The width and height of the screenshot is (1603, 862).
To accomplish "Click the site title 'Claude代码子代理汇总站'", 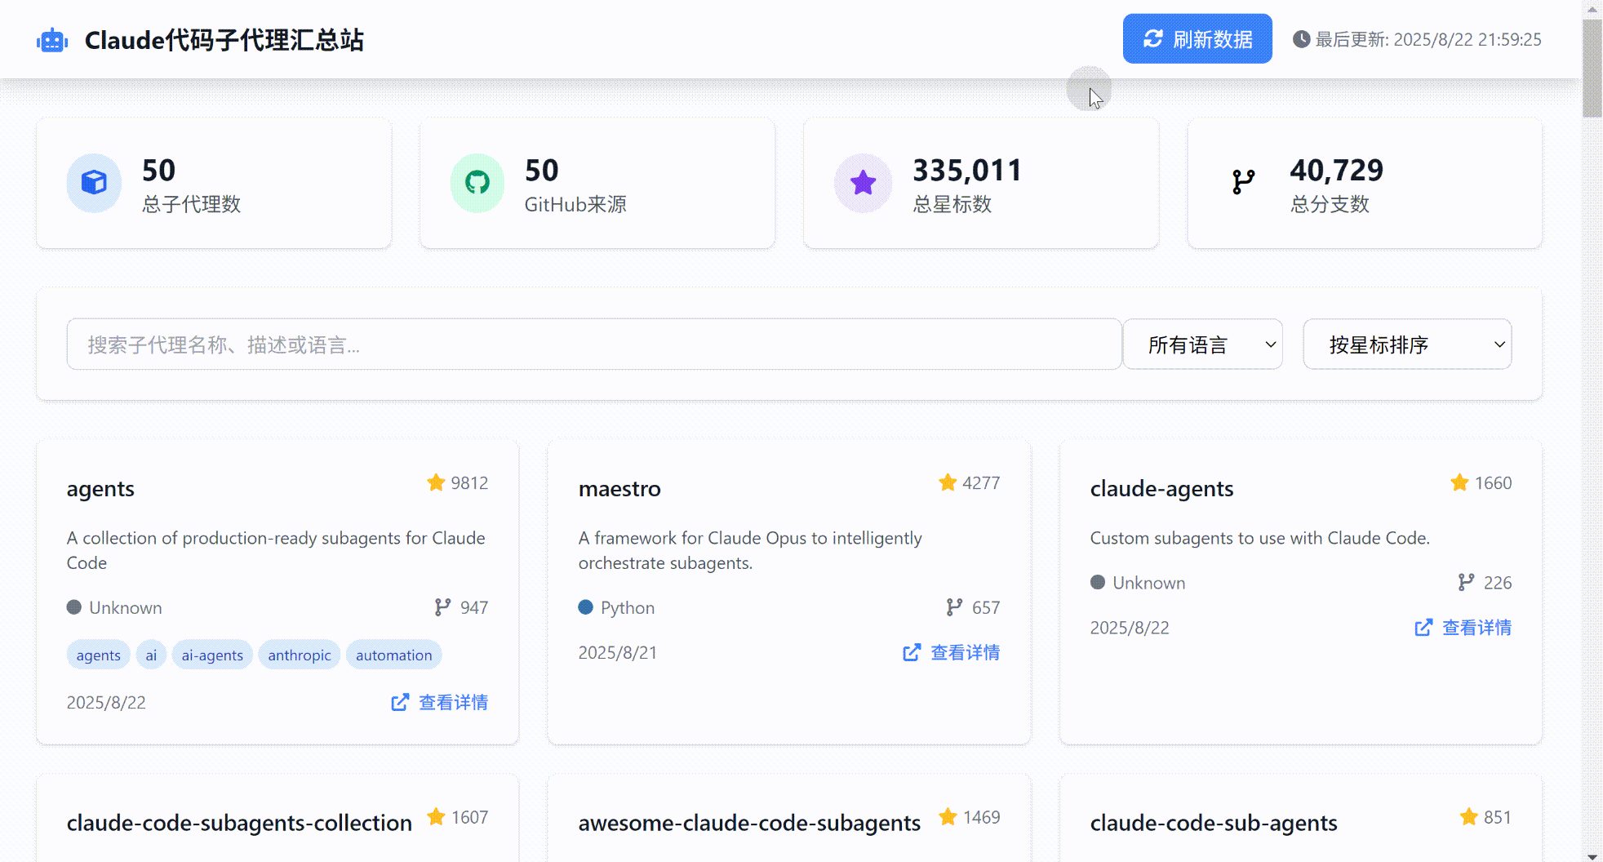I will pyautogui.click(x=224, y=40).
